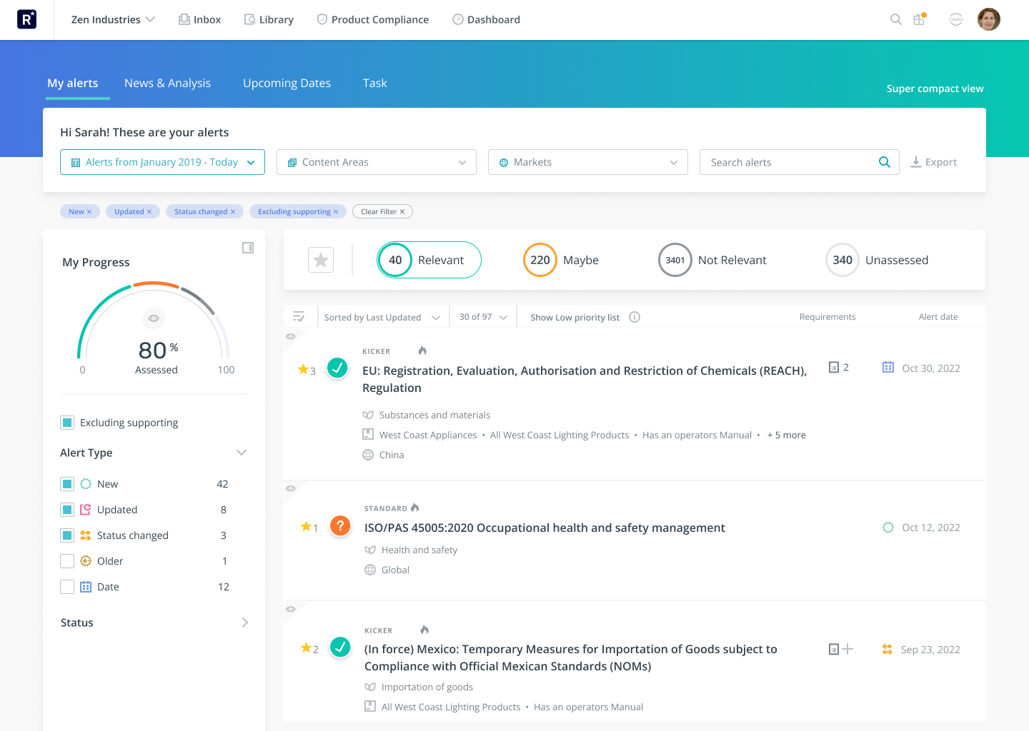
Task: Switch to the Task tab
Action: point(374,83)
